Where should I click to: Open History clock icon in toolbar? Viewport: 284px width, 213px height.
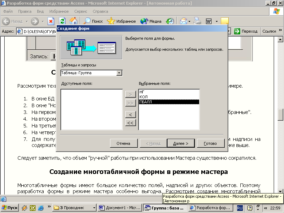(x=170, y=21)
